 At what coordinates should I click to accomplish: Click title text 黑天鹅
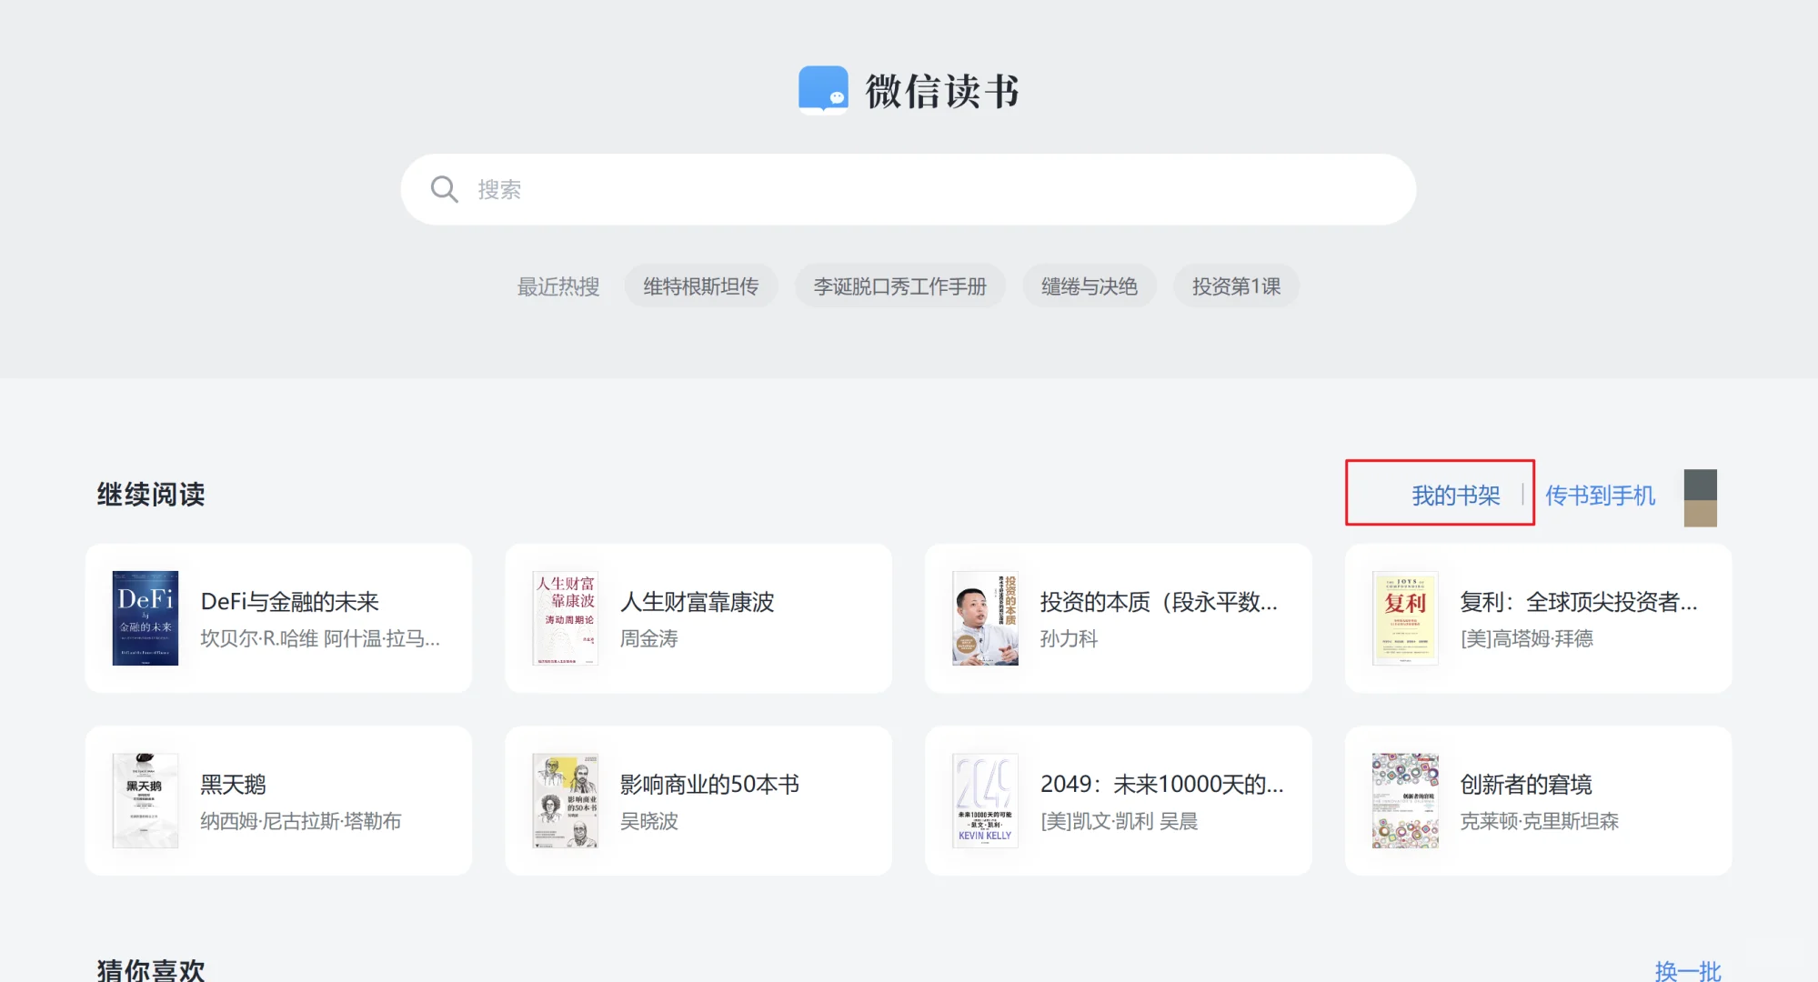pos(233,785)
